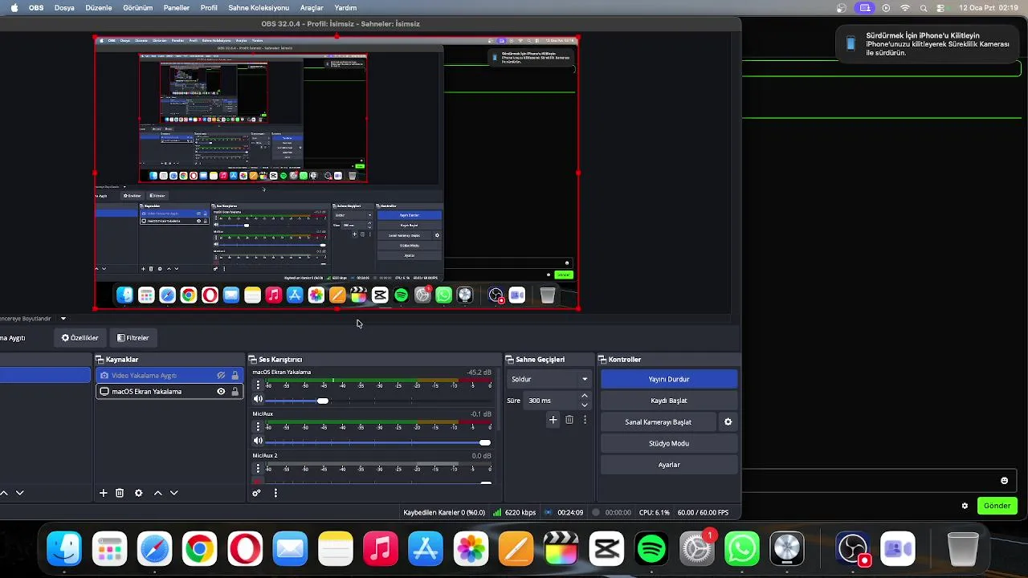Screen dimensions: 1028x578
Task: Open the Araçlar menu
Action: pyautogui.click(x=312, y=8)
